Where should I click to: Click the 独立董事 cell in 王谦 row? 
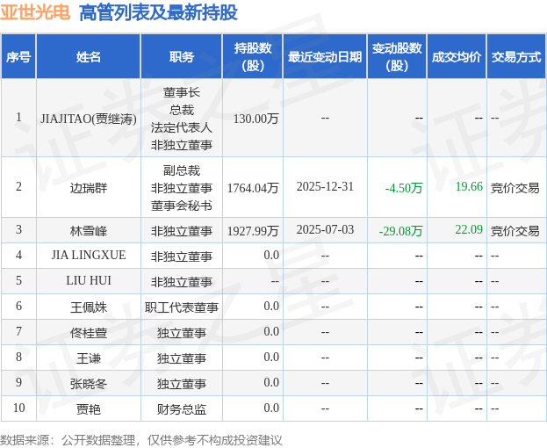pos(182,358)
